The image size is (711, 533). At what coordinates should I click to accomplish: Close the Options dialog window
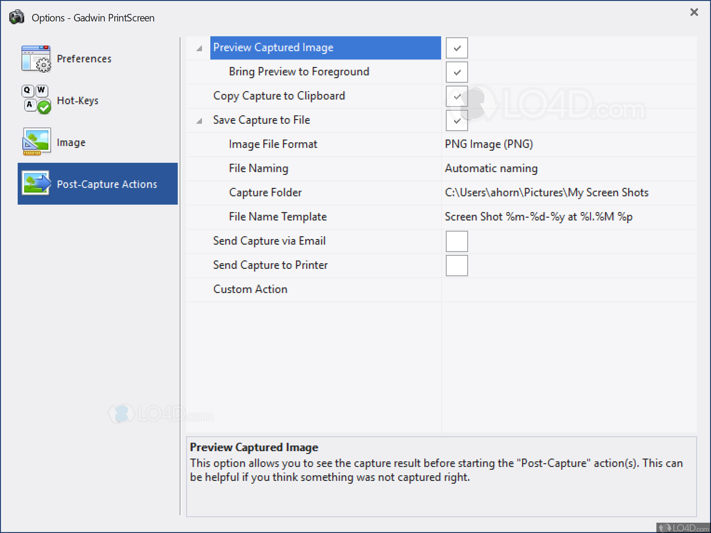coord(694,12)
